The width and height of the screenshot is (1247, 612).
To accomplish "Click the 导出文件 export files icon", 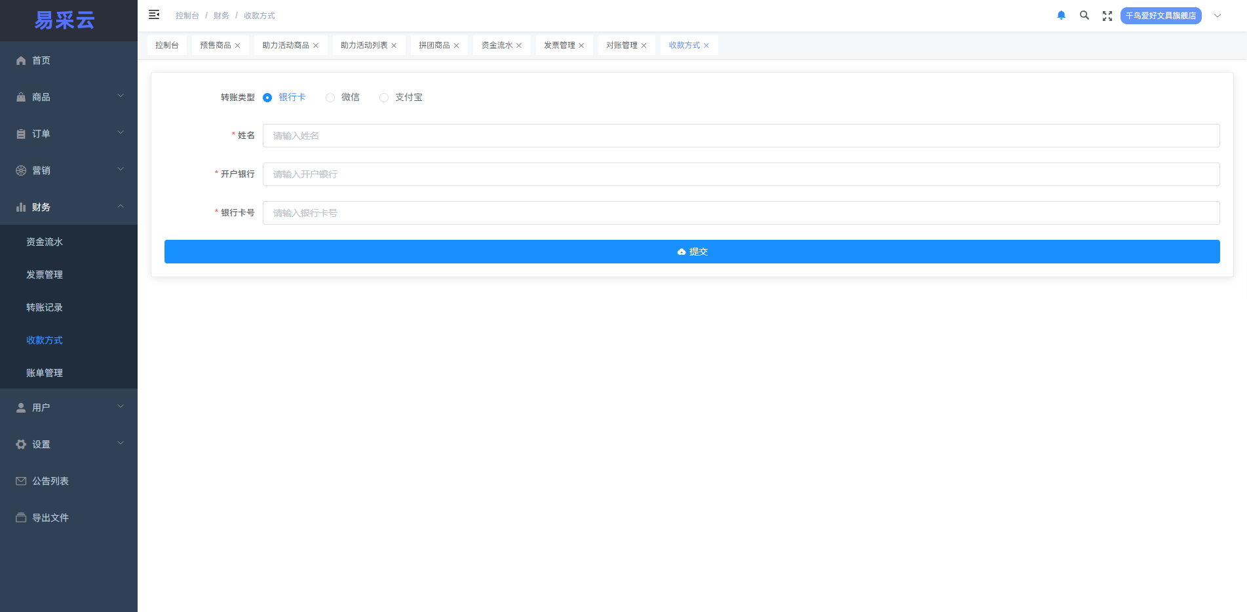I will [20, 517].
